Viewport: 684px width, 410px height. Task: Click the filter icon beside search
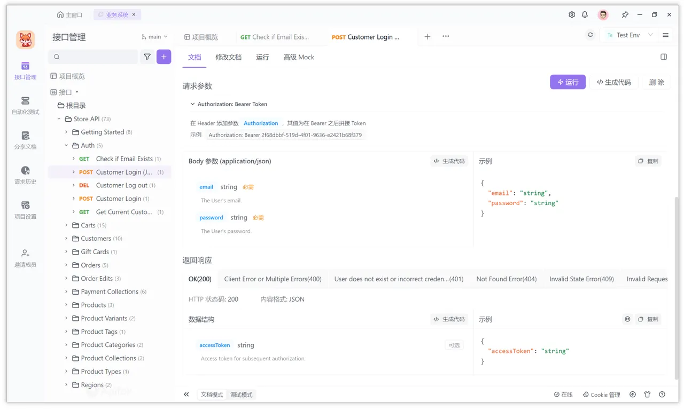[147, 57]
